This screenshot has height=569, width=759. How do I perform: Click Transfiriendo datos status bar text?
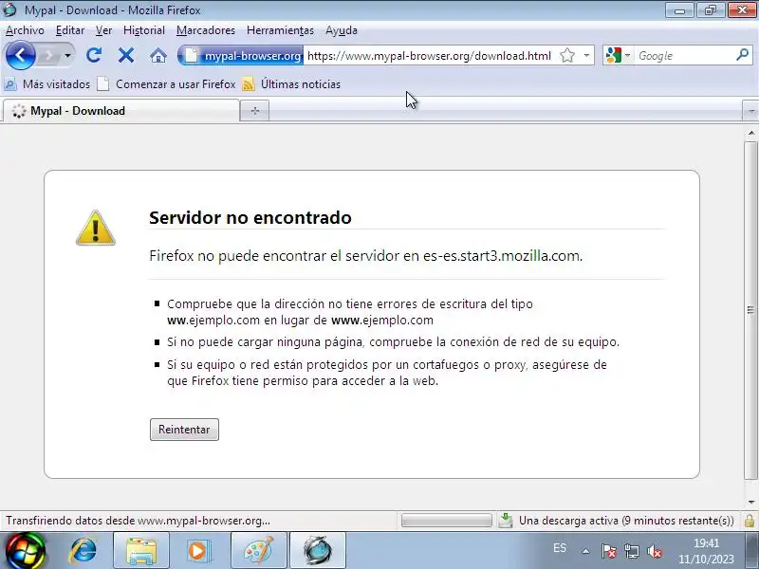138,521
